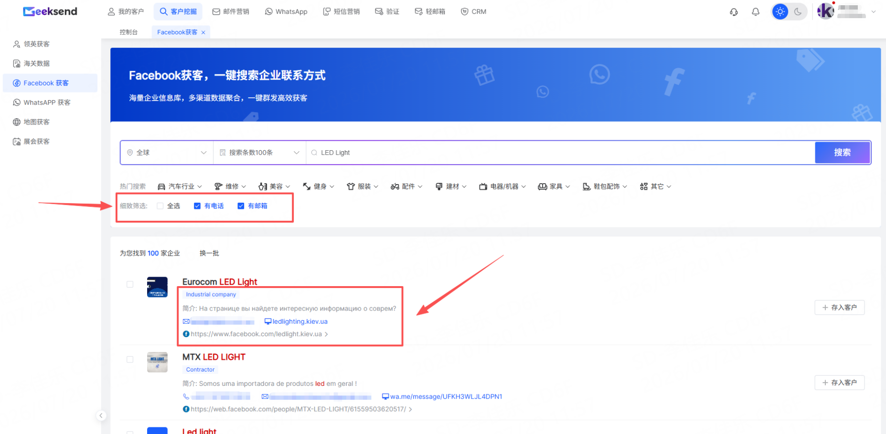Open the 全球 region dropdown
886x434 pixels.
[x=167, y=153]
